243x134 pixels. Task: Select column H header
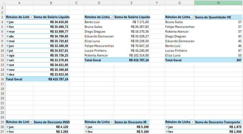(218, 3)
